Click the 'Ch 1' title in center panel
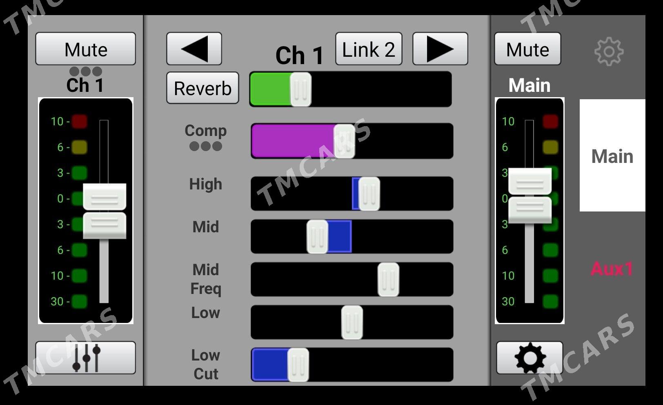663x405 pixels. pos(300,55)
